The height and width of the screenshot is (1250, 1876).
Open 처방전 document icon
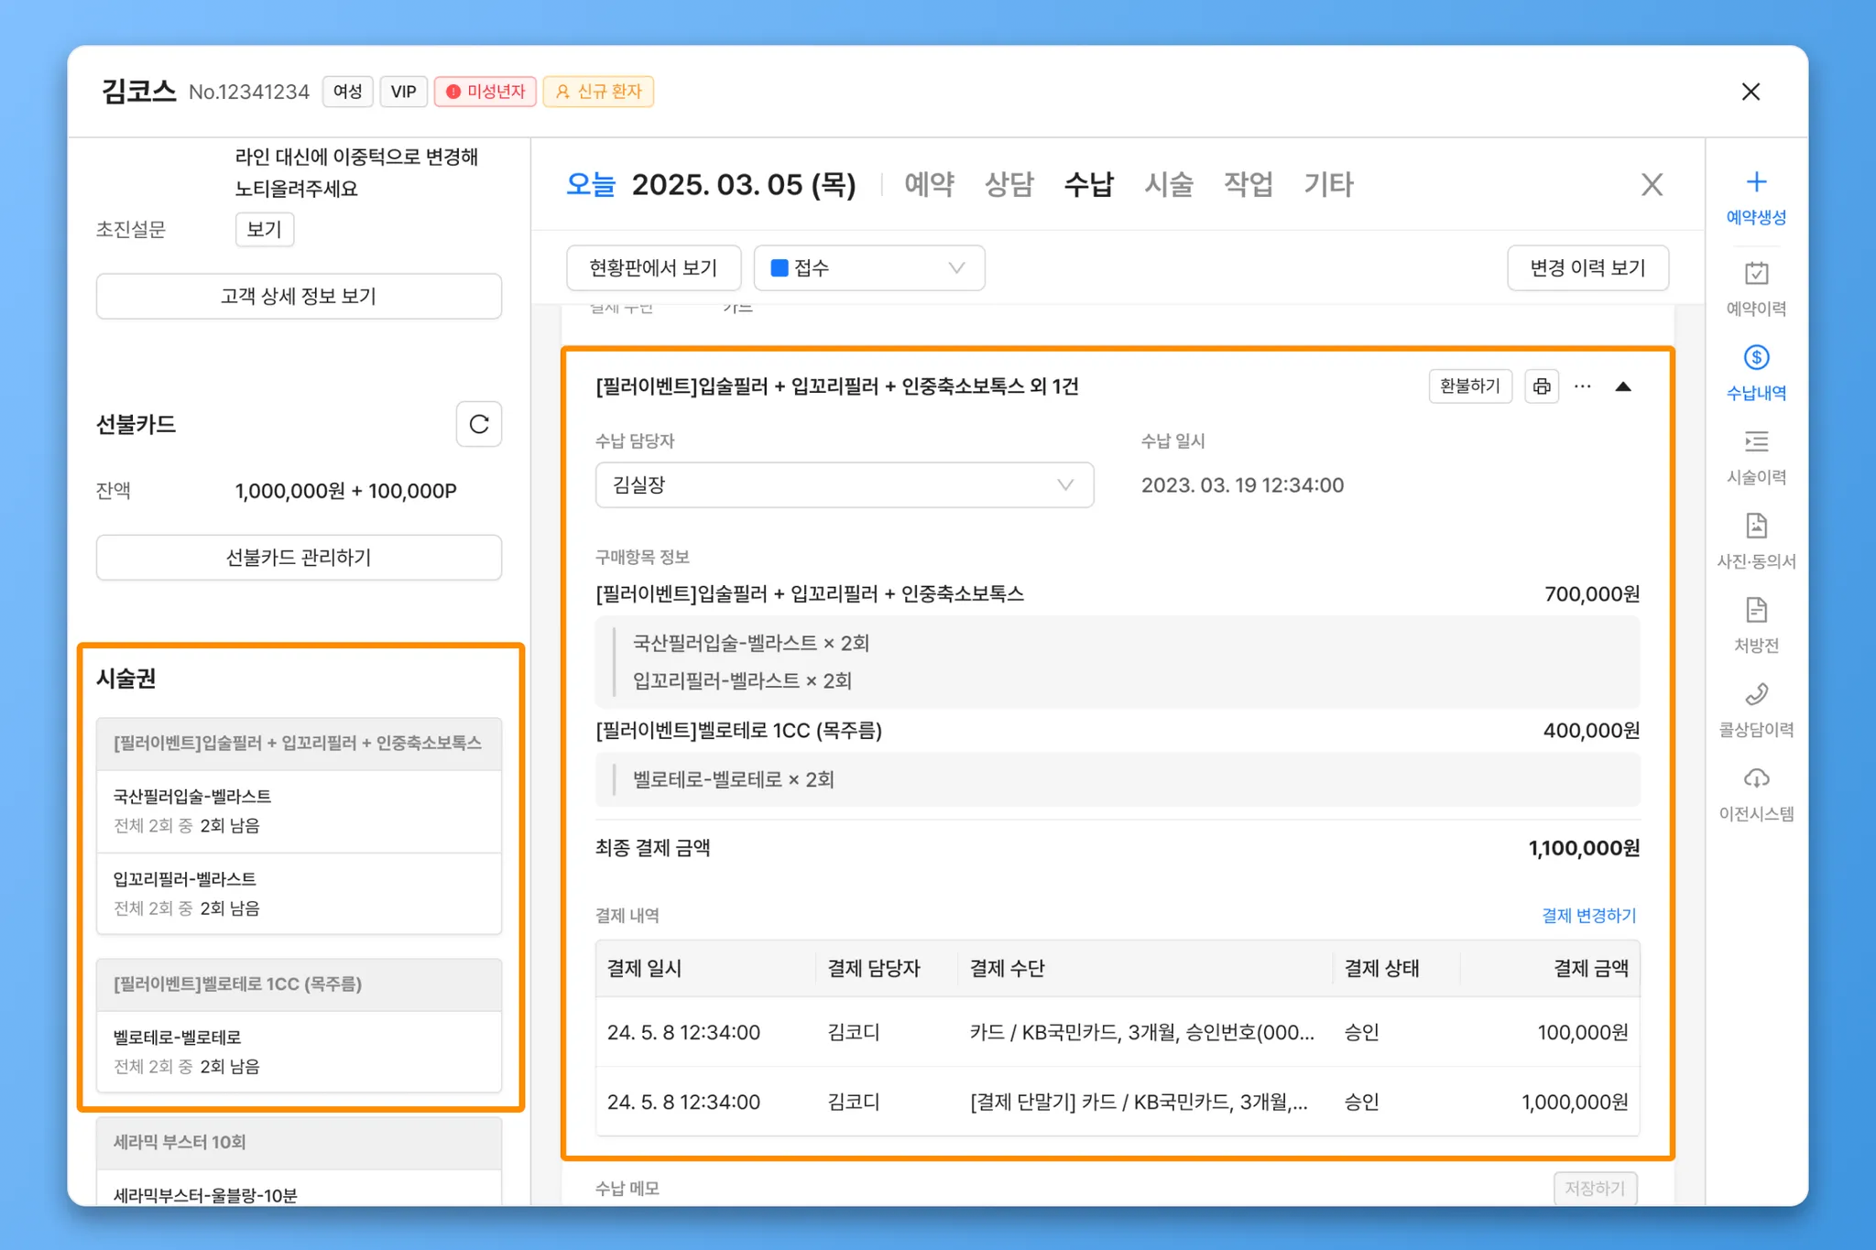pos(1755,611)
